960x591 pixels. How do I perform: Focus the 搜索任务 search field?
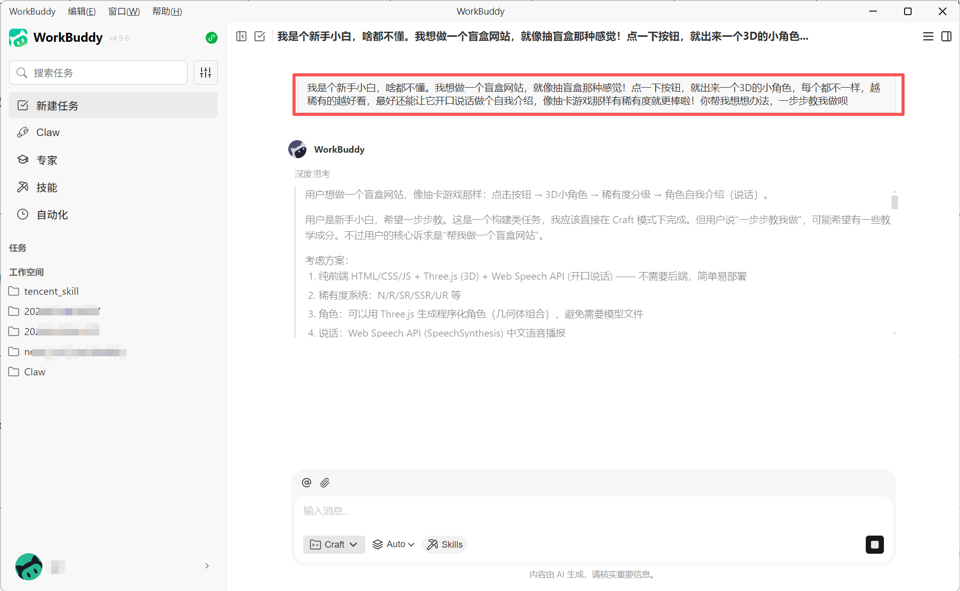pos(98,73)
